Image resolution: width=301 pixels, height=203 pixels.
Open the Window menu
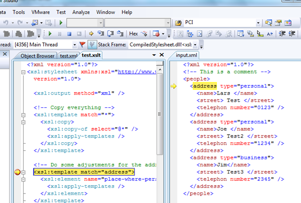[x=105, y=12]
